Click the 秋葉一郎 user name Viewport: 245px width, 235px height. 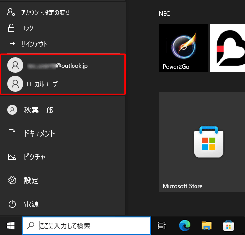[x=39, y=110]
